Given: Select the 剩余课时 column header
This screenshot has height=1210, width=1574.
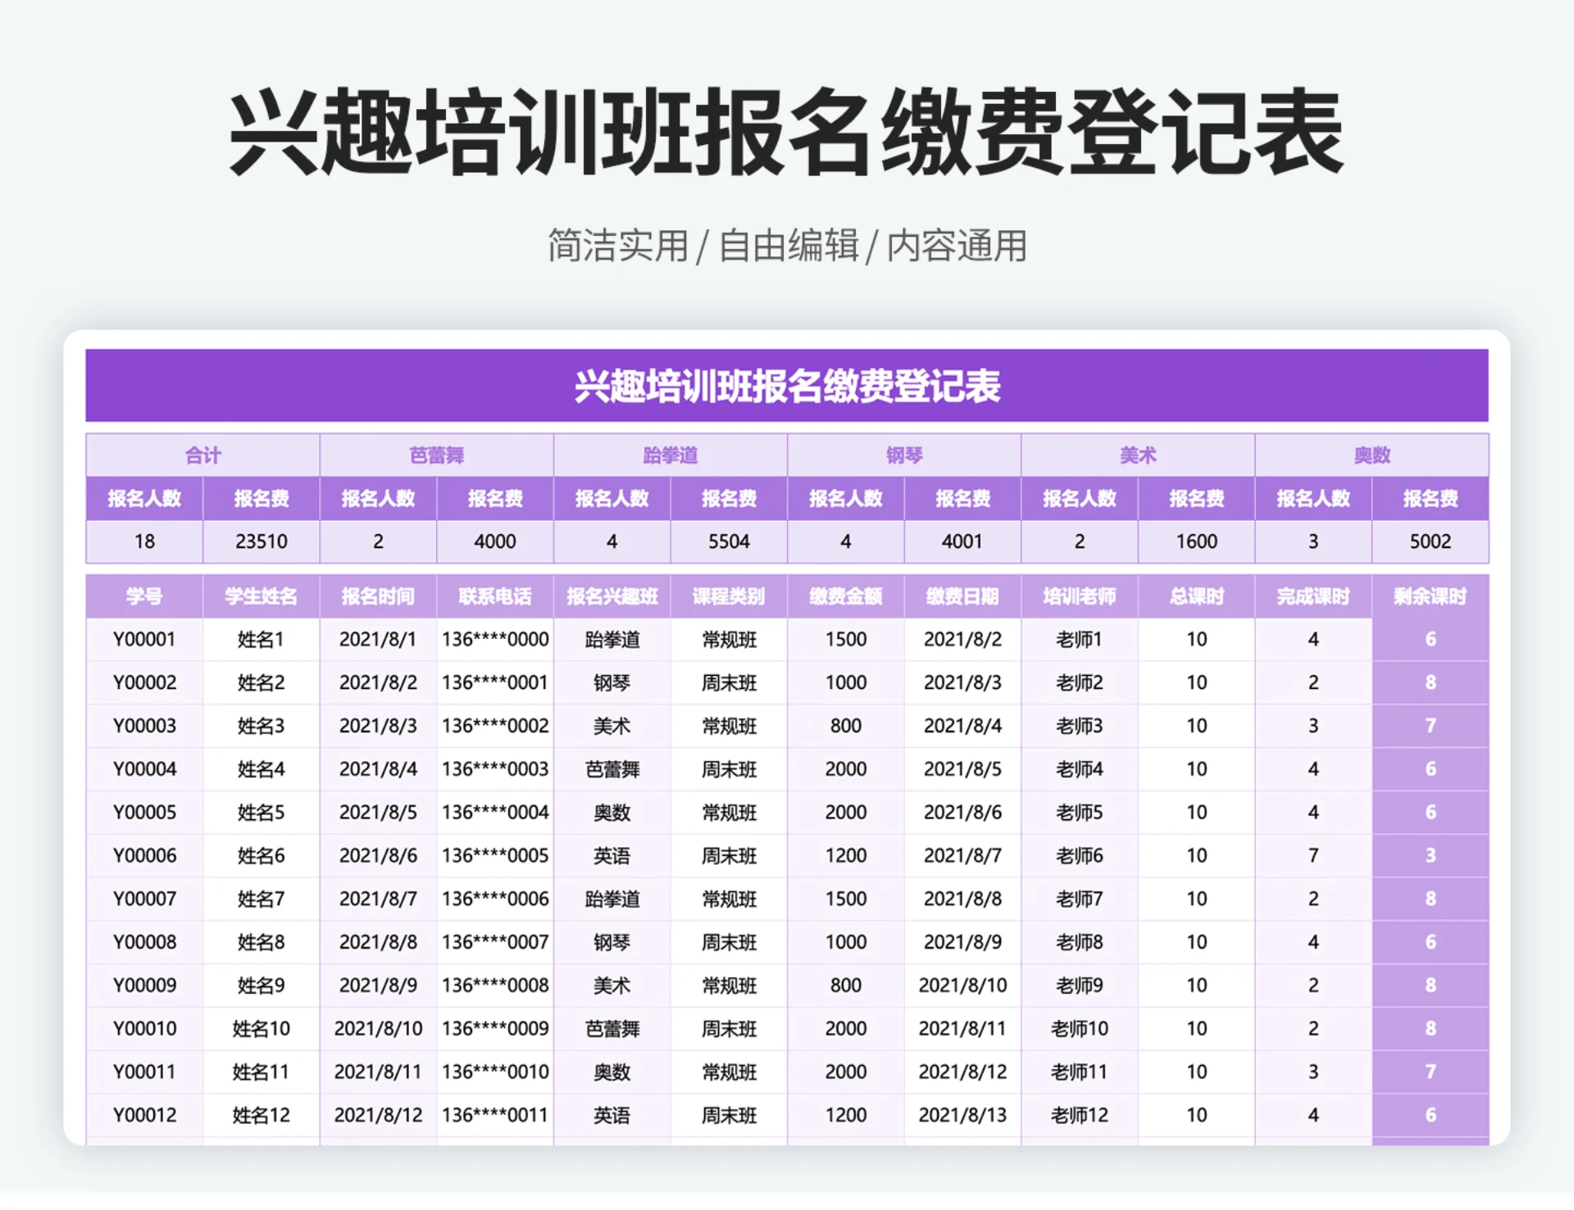Looking at the screenshot, I should pyautogui.click(x=1431, y=597).
